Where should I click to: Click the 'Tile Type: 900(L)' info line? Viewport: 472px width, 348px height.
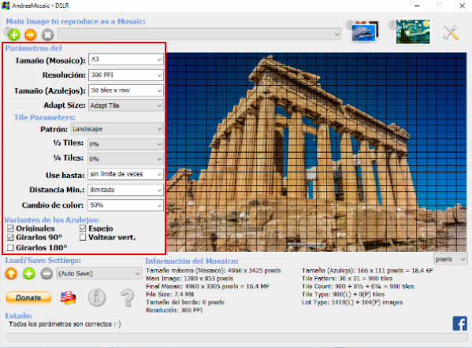tap(343, 294)
